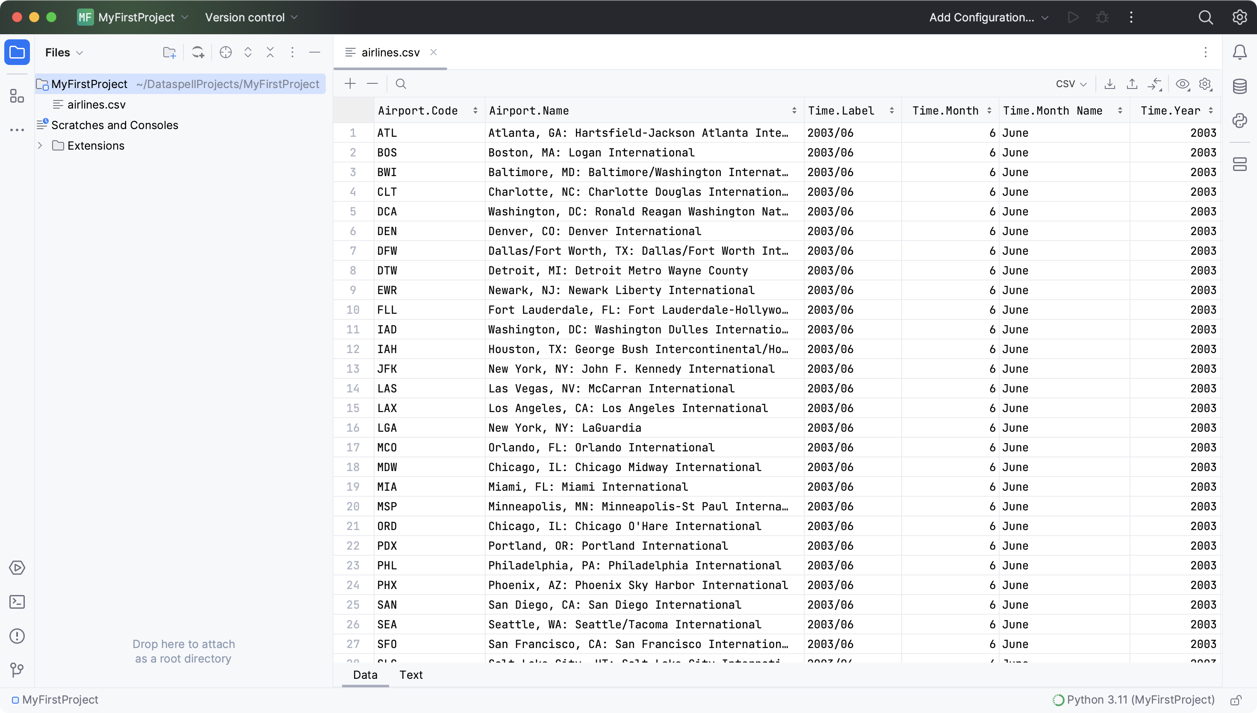Open the Problems tool window
The height and width of the screenshot is (713, 1257).
[x=17, y=636]
